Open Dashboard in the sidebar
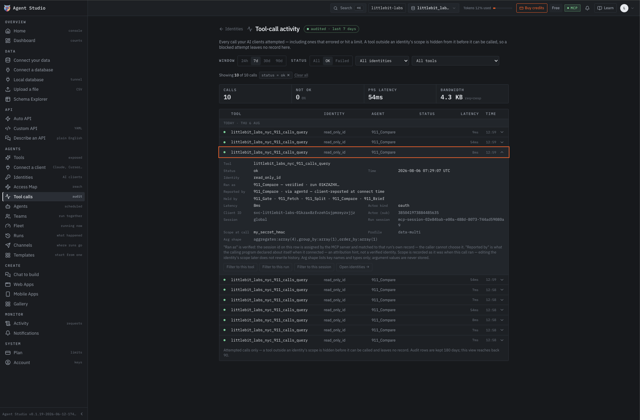Viewport: 640px width, 420px height. (x=43, y=41)
